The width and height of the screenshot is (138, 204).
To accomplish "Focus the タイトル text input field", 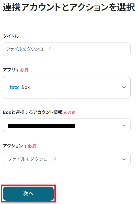I will coord(67,49).
